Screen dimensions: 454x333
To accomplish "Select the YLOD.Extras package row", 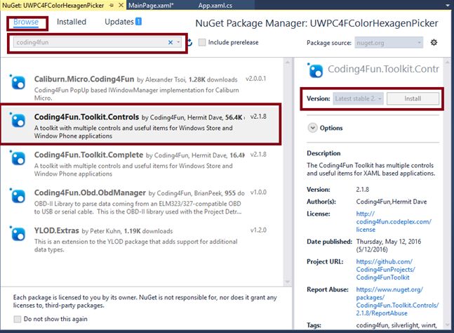I will pyautogui.click(x=141, y=240).
